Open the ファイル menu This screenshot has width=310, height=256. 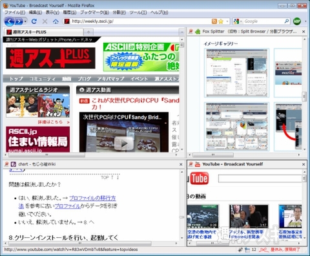[15, 12]
